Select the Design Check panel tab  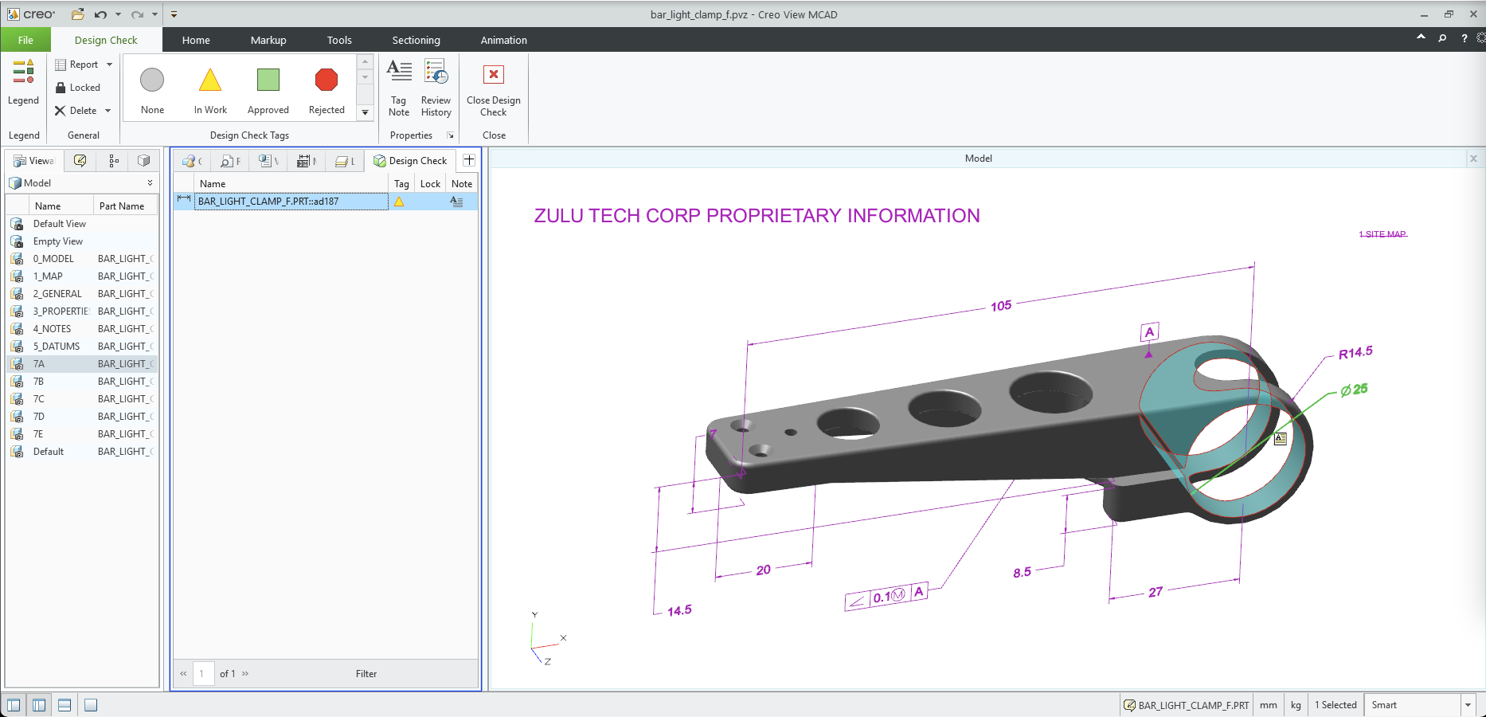pyautogui.click(x=411, y=161)
